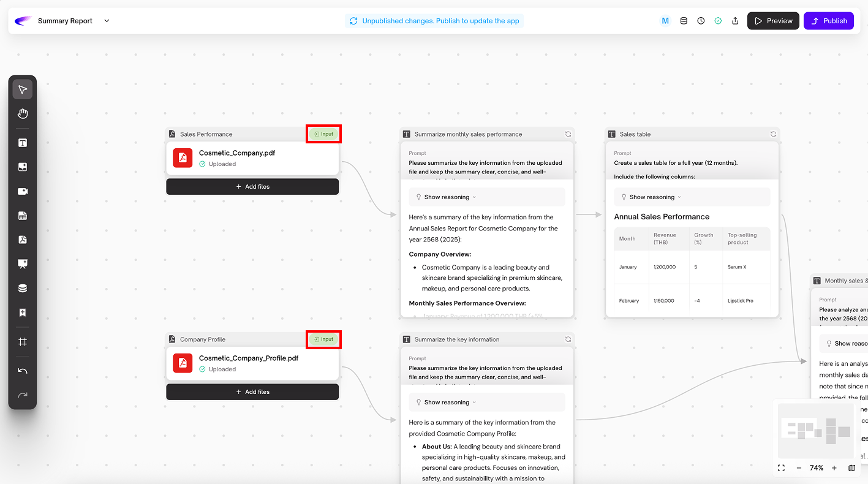Image resolution: width=868 pixels, height=484 pixels.
Task: Add a PDF file node from the toolbar
Action: pyautogui.click(x=23, y=240)
